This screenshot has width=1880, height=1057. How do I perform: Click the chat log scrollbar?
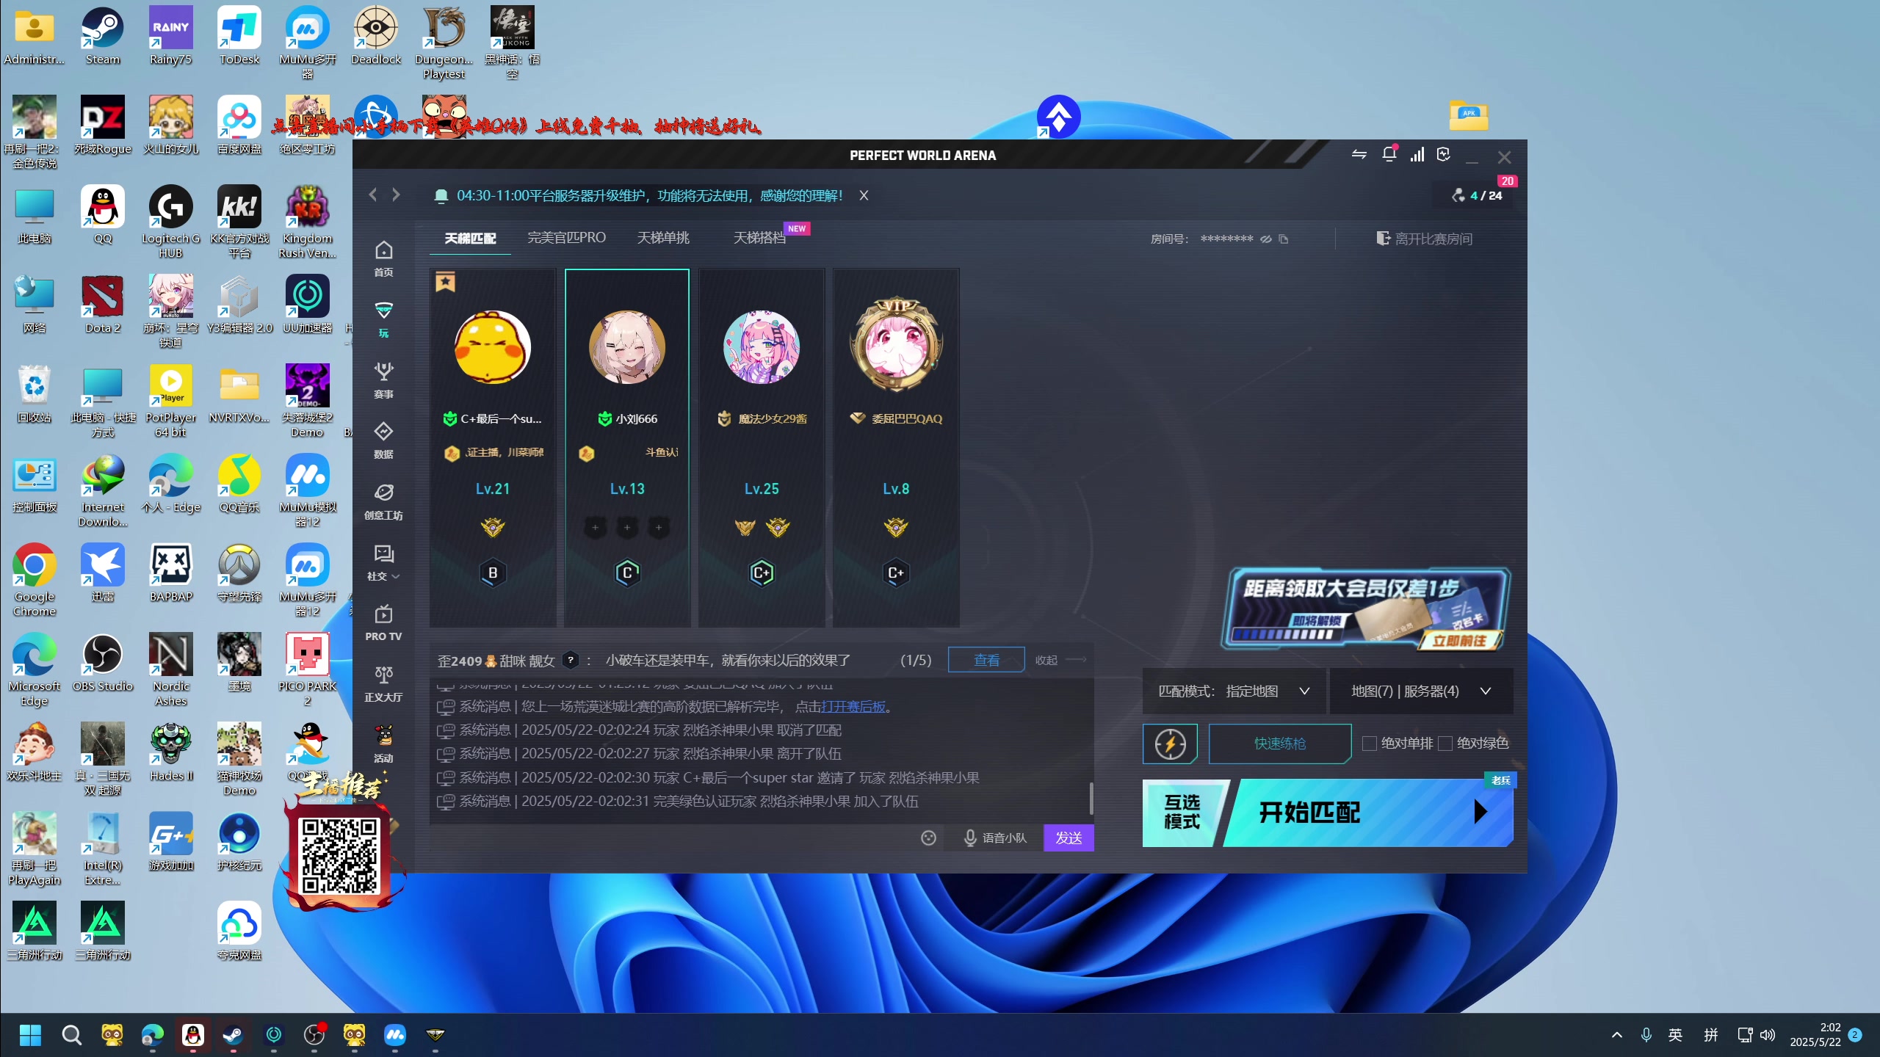[x=1091, y=797]
